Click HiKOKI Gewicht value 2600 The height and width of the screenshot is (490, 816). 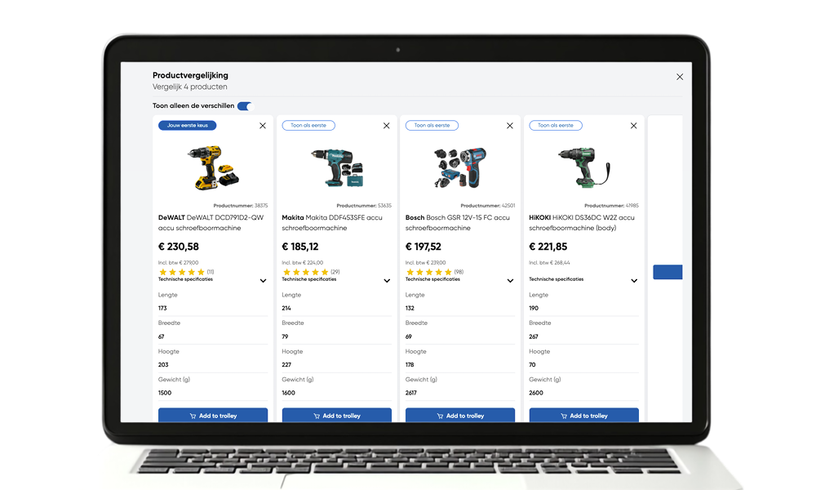[x=536, y=393]
